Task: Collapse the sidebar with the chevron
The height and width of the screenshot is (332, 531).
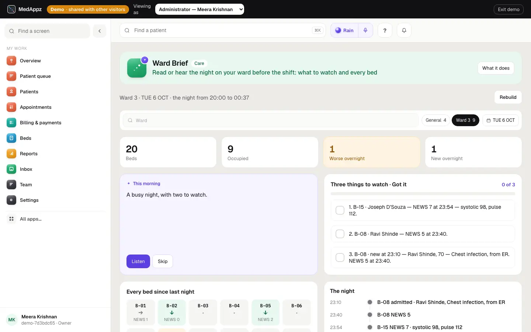Action: [x=100, y=31]
